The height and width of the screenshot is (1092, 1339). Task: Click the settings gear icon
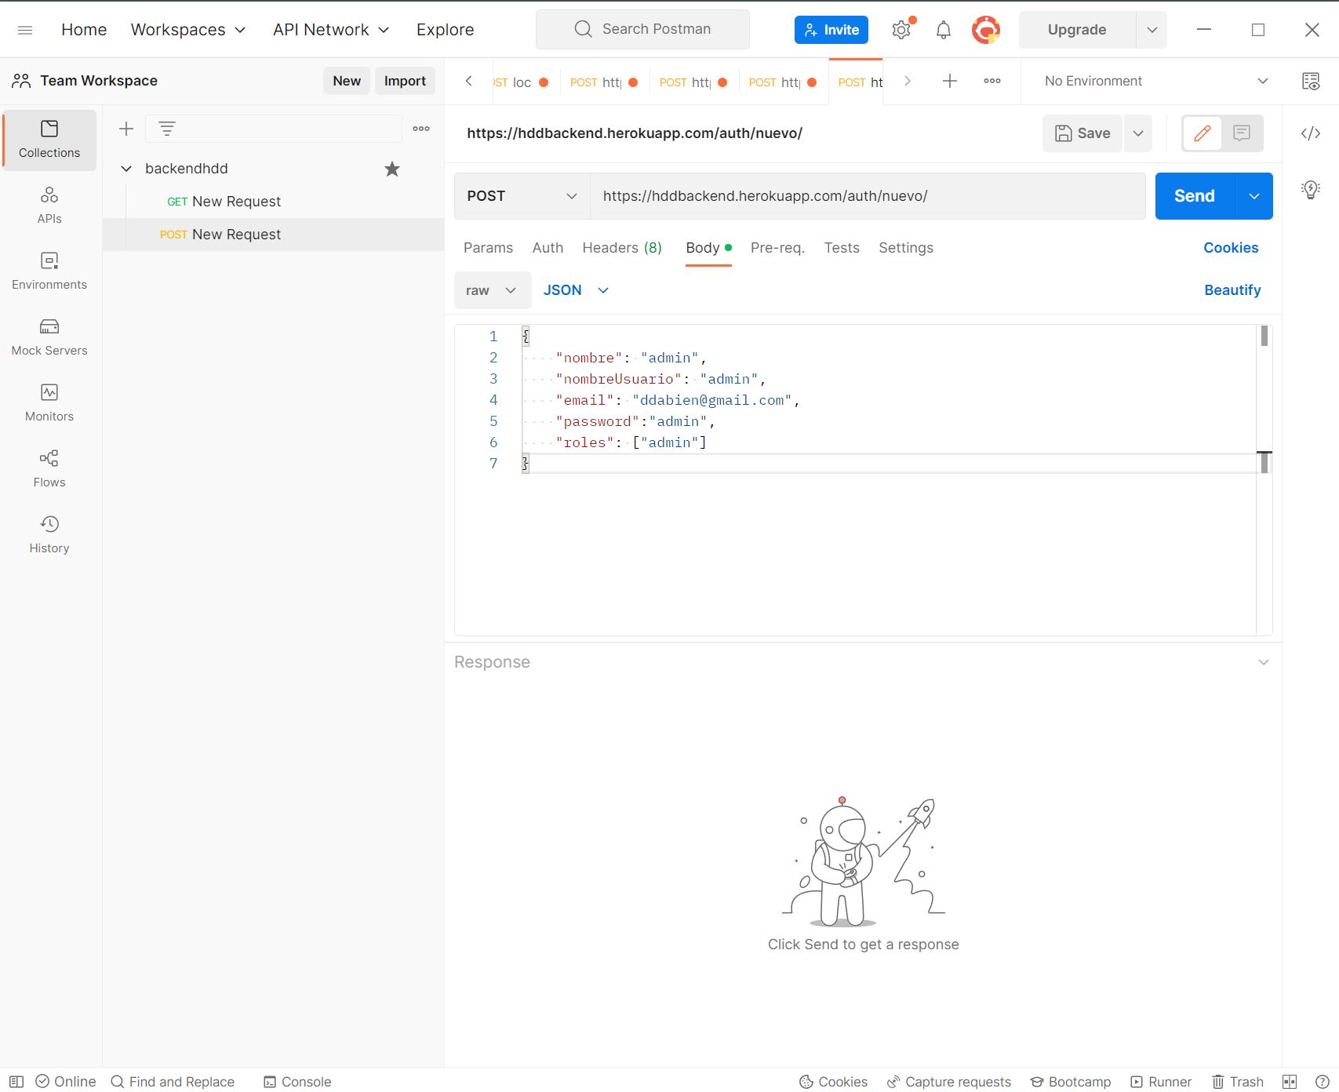tap(901, 30)
